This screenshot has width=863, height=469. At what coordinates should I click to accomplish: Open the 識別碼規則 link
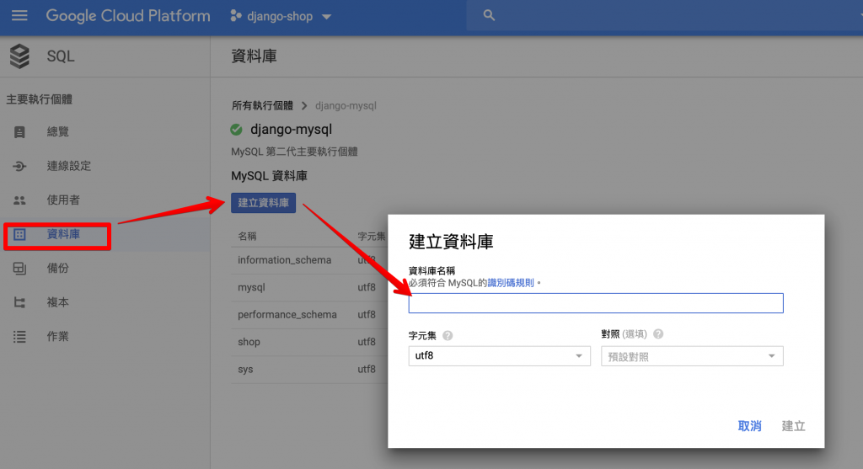pos(511,283)
